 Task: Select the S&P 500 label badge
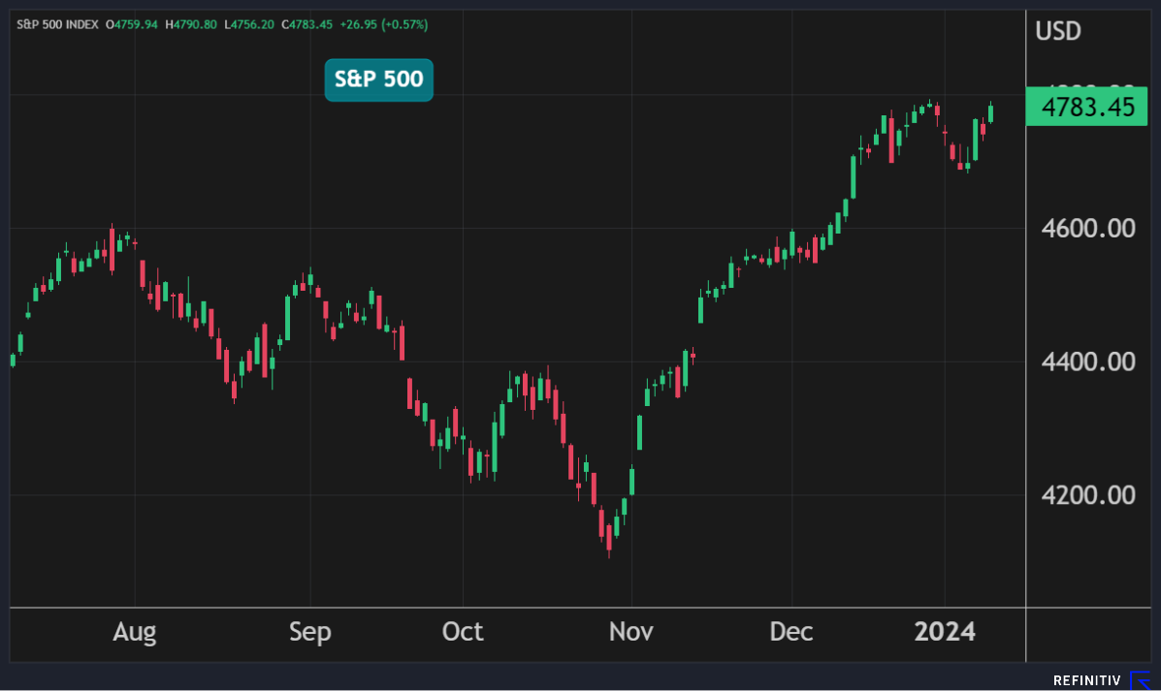point(378,79)
